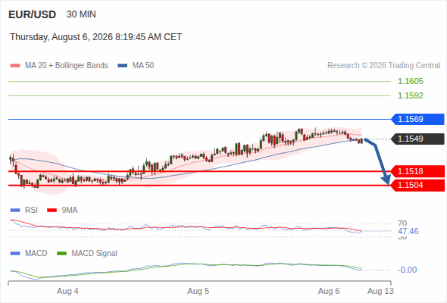Select the 1.1549 current price tag
The height and width of the screenshot is (303, 447).
tap(418, 139)
